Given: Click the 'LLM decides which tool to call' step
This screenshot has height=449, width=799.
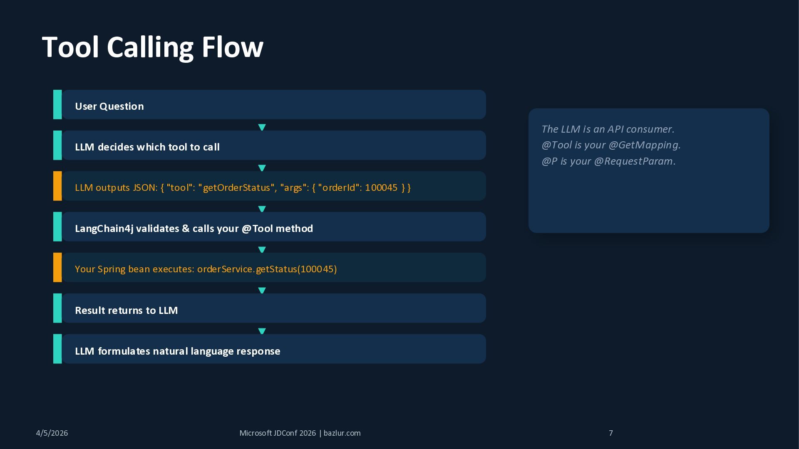Looking at the screenshot, I should pyautogui.click(x=147, y=147).
